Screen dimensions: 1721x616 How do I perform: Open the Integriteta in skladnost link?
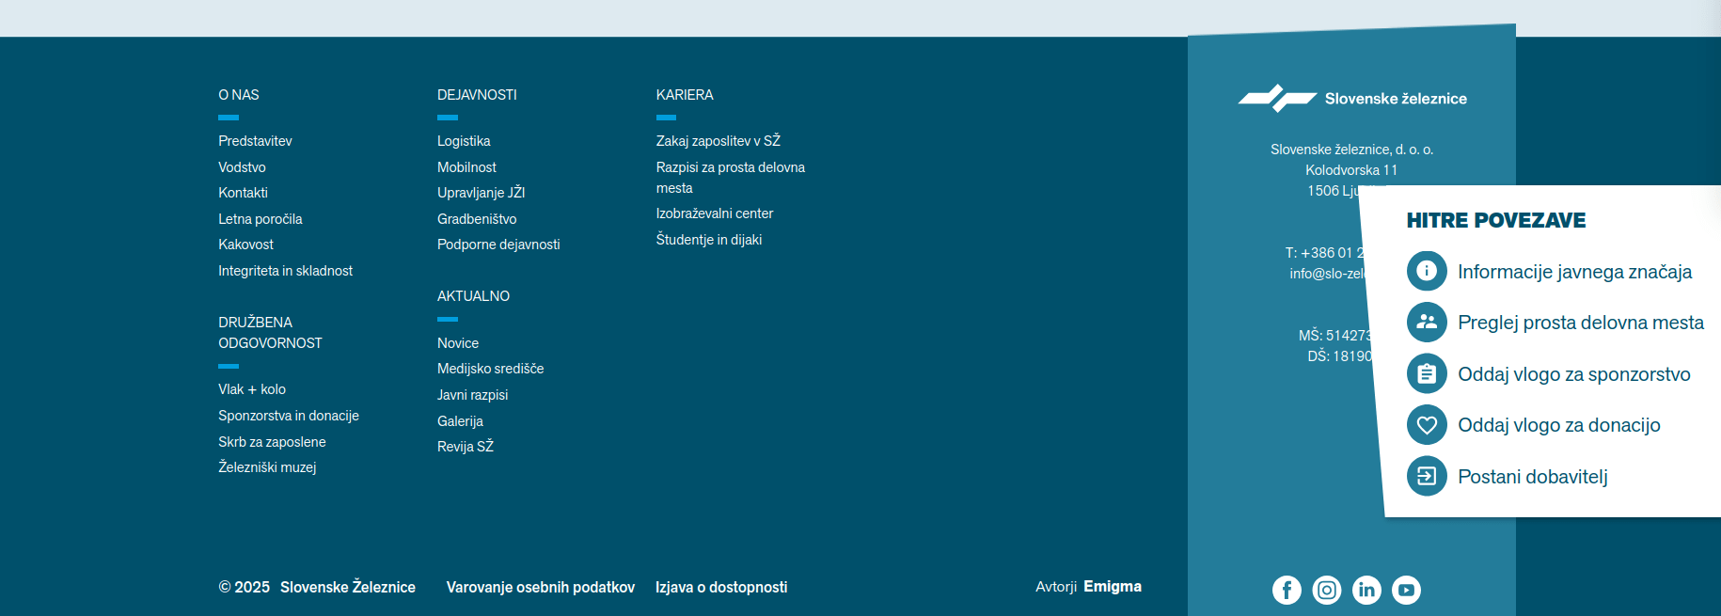285,271
